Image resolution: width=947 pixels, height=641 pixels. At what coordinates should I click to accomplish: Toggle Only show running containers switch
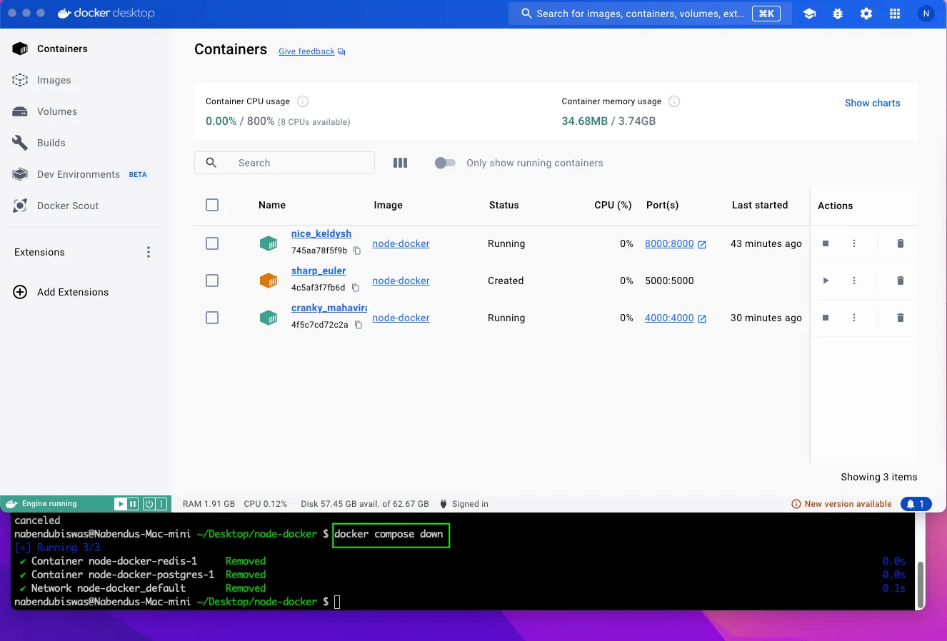point(445,163)
